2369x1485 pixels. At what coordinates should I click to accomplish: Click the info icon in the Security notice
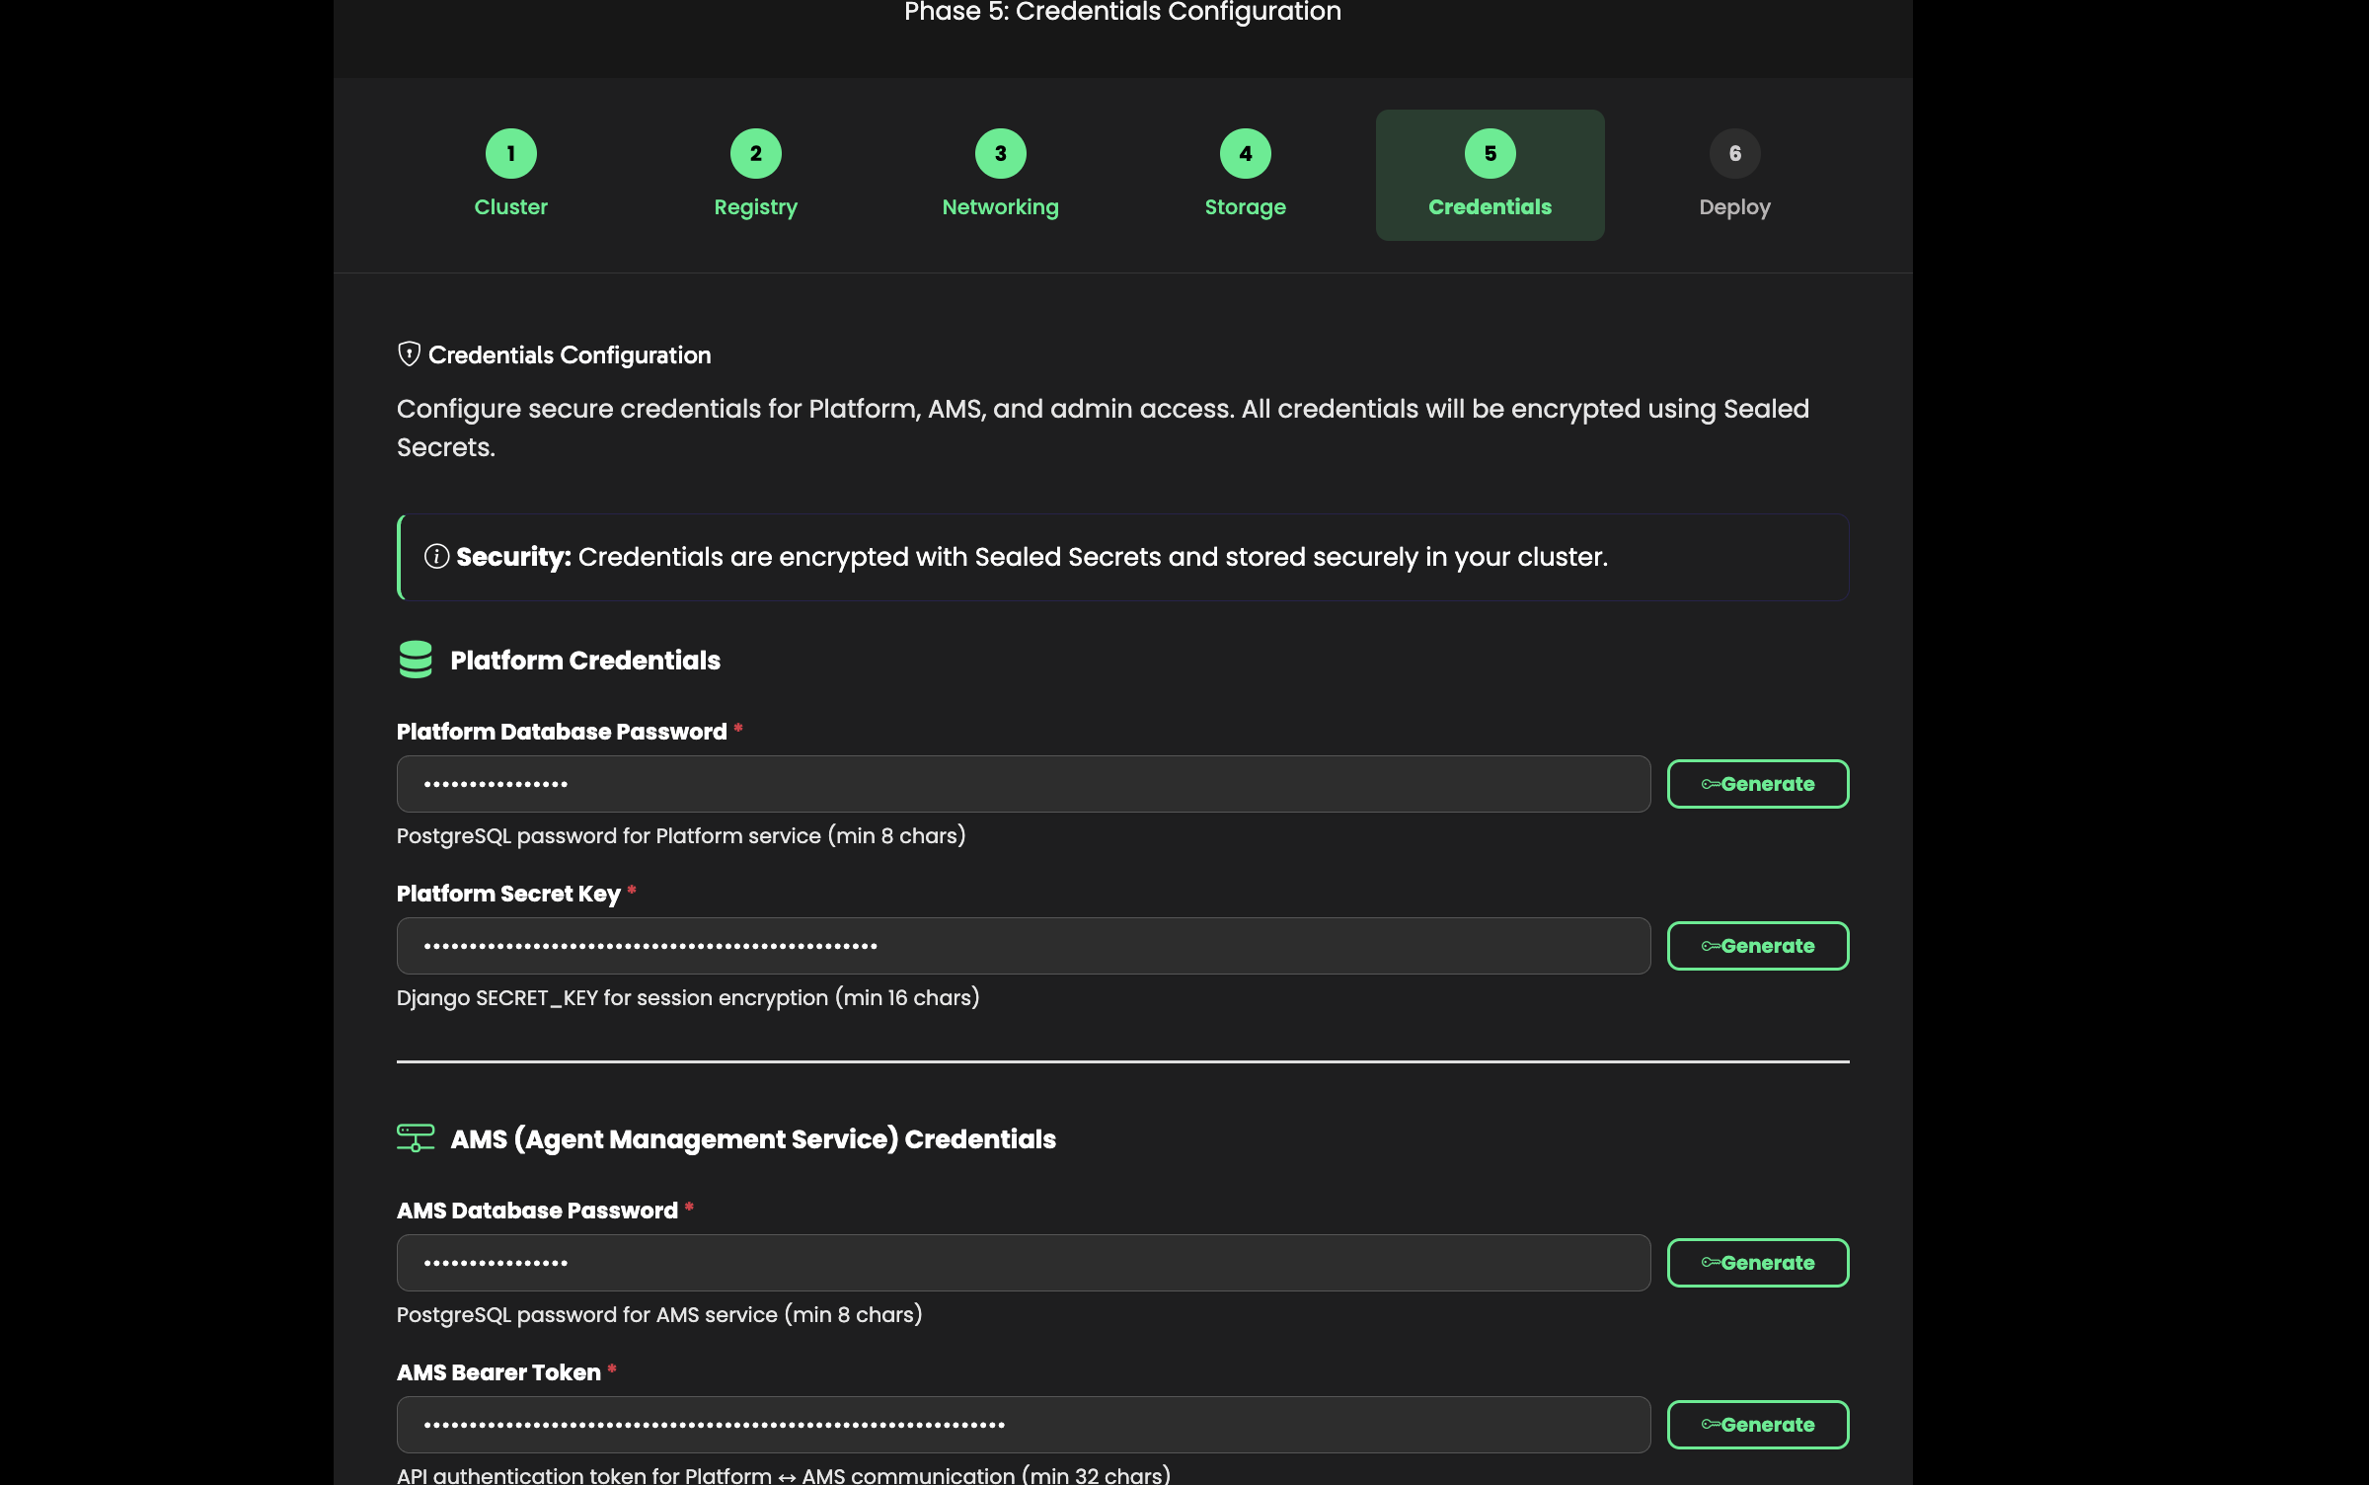[x=435, y=557]
